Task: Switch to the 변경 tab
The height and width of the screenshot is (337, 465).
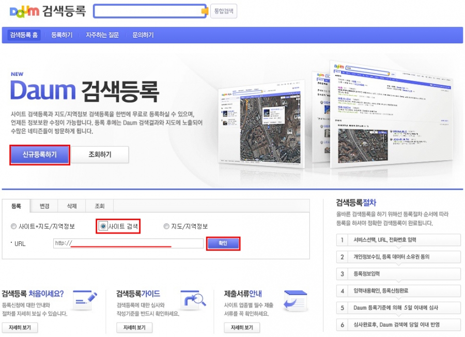Action: (44, 206)
